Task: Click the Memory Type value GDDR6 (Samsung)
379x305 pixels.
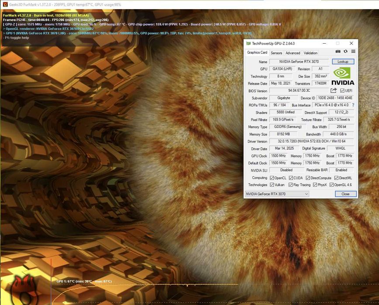Action: coord(288,127)
